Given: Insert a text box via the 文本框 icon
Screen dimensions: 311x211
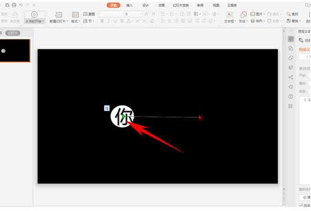Looking at the screenshot, I should (229, 15).
